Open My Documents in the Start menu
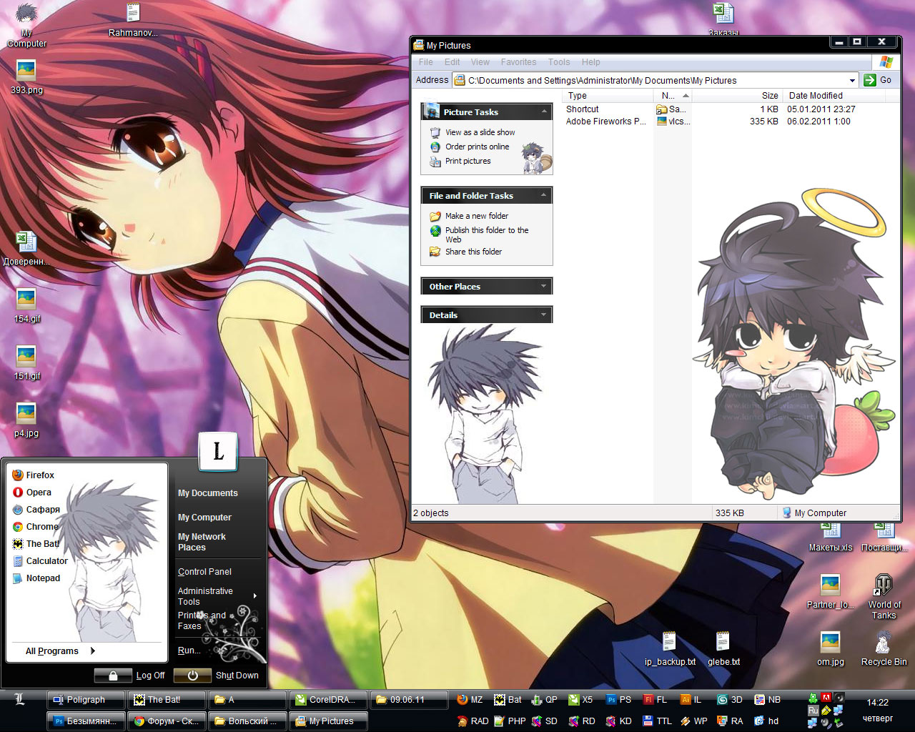 click(208, 493)
